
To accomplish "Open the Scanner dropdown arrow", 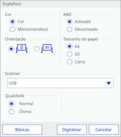I will (x=109, y=83).
